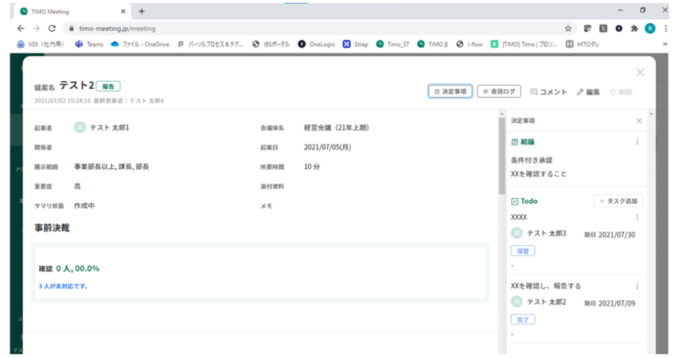Open the 結論 section options menu
The width and height of the screenshot is (680, 358).
(x=637, y=142)
